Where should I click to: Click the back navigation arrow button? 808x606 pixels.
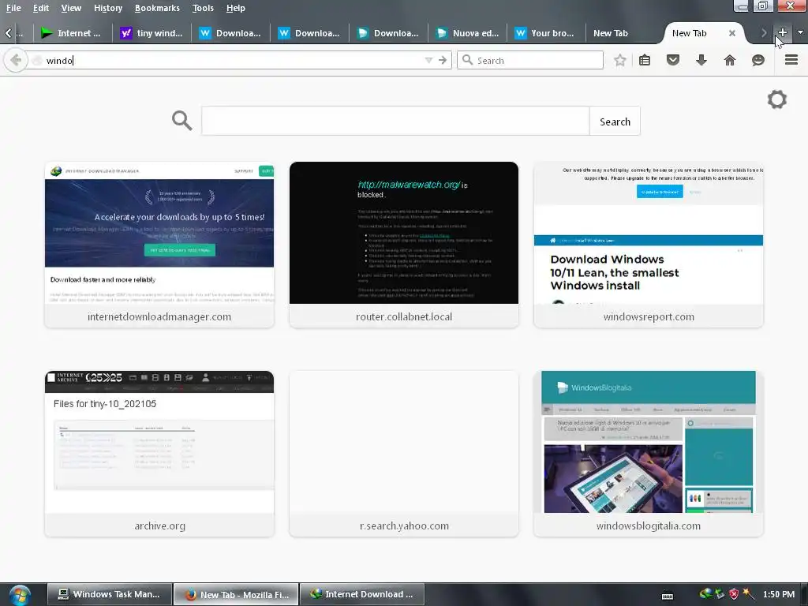point(16,61)
